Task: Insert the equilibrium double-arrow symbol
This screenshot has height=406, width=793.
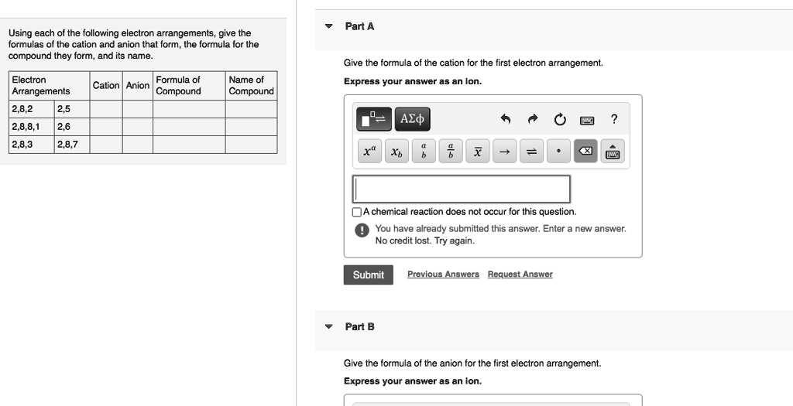Action: [531, 152]
